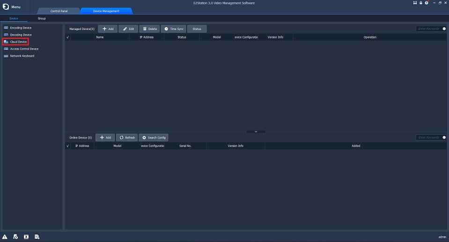This screenshot has height=242, width=449.
Task: Click the Time Sync button
Action: (x=173, y=29)
